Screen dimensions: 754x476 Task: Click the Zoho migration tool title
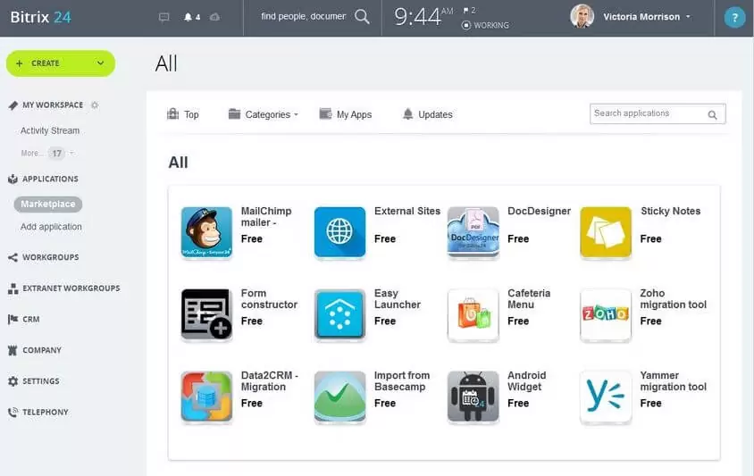tap(674, 299)
